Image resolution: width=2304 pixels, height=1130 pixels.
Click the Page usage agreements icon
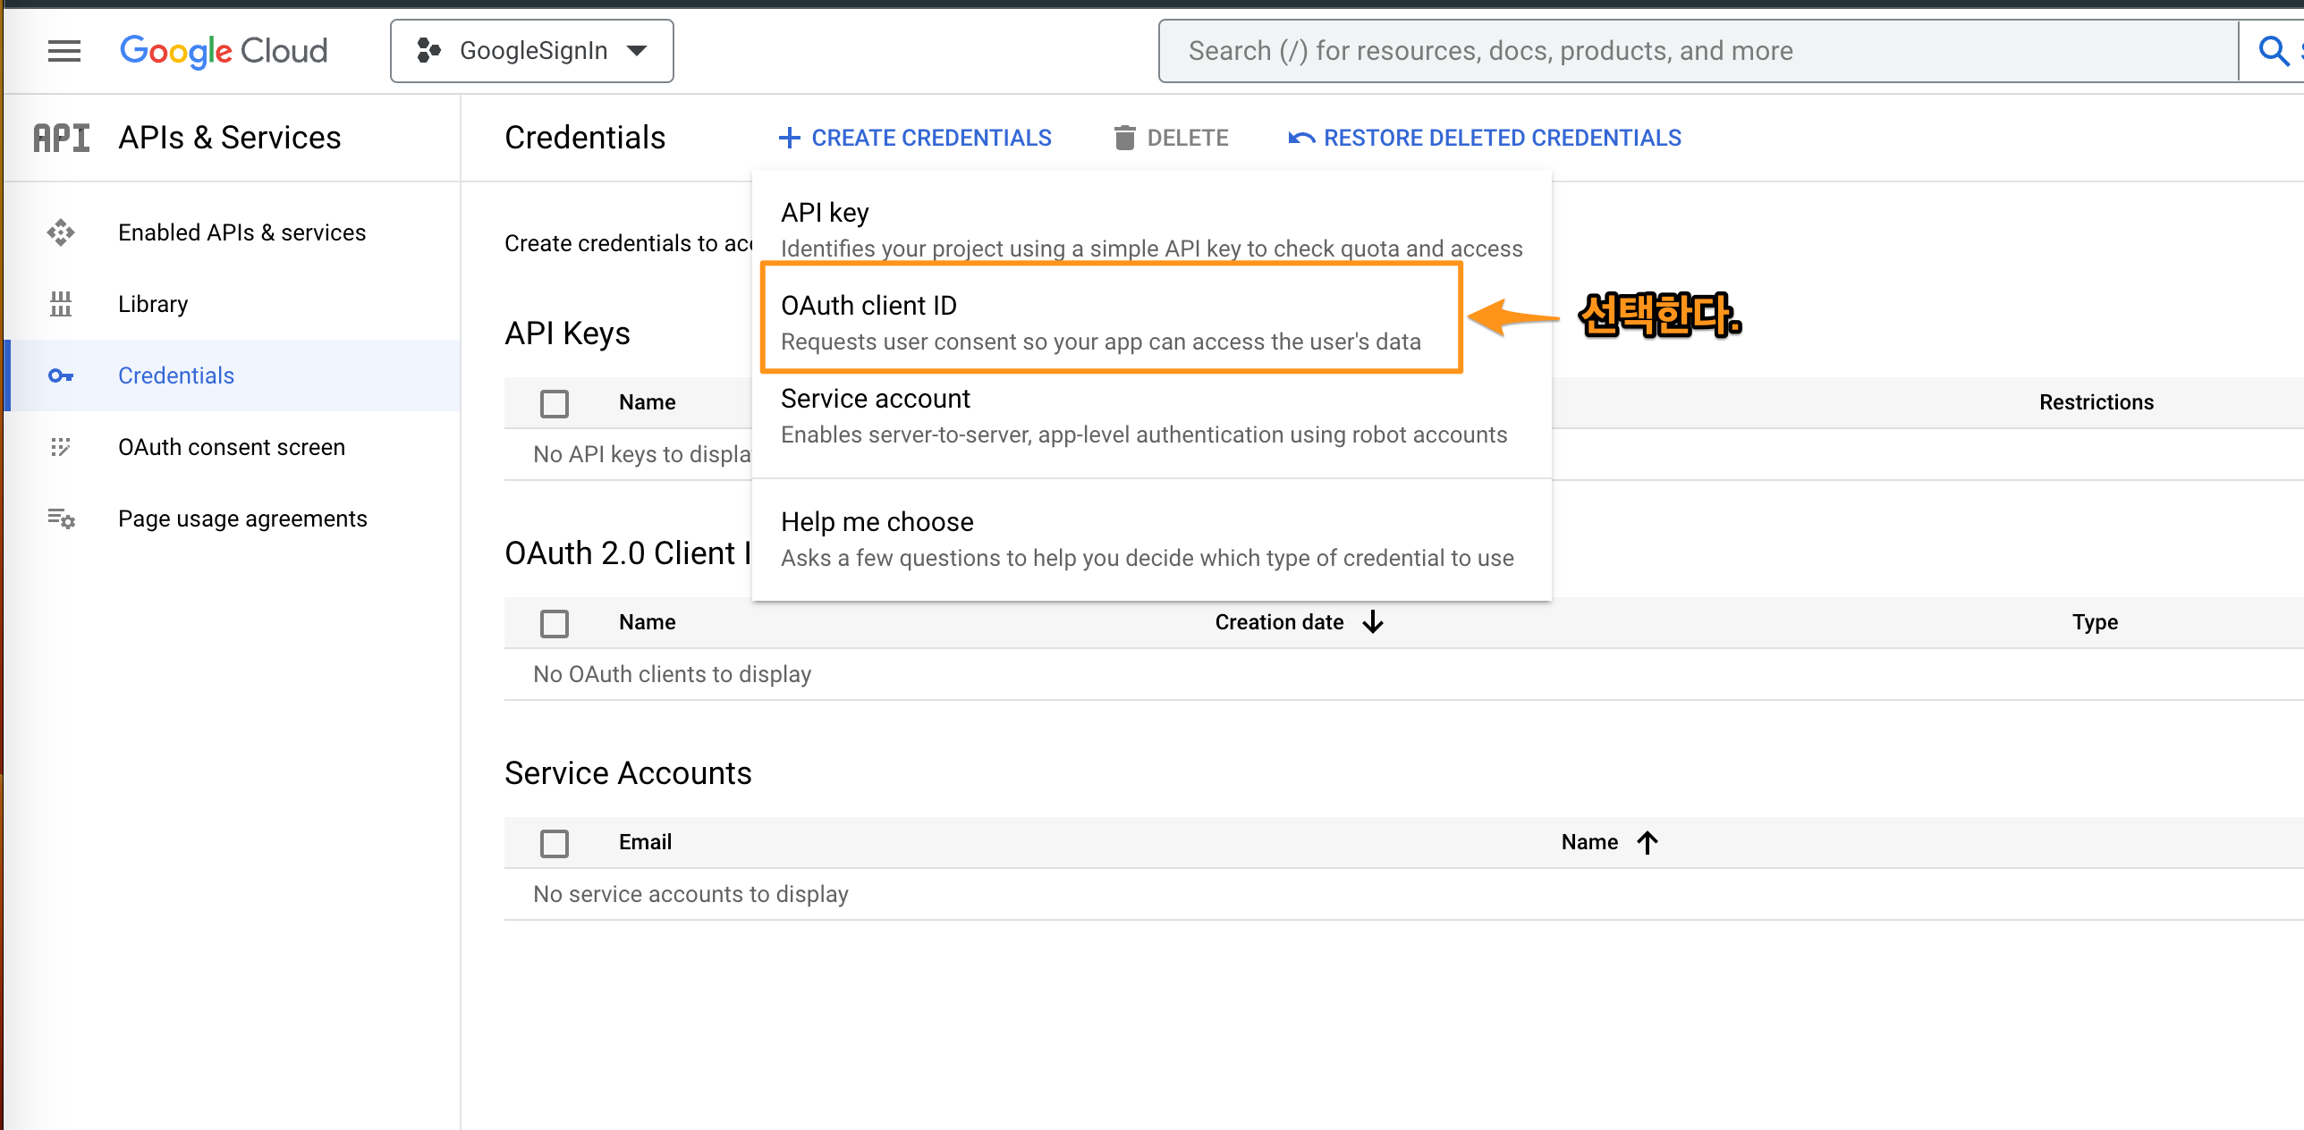(x=61, y=519)
